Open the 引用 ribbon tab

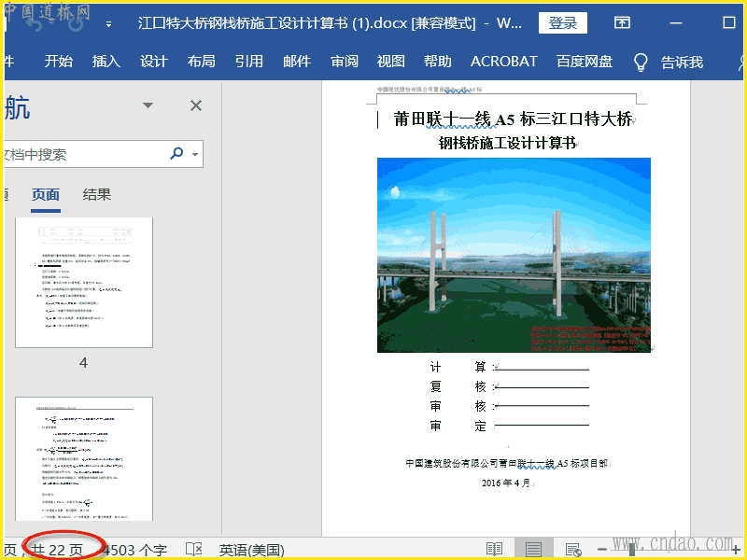point(249,62)
